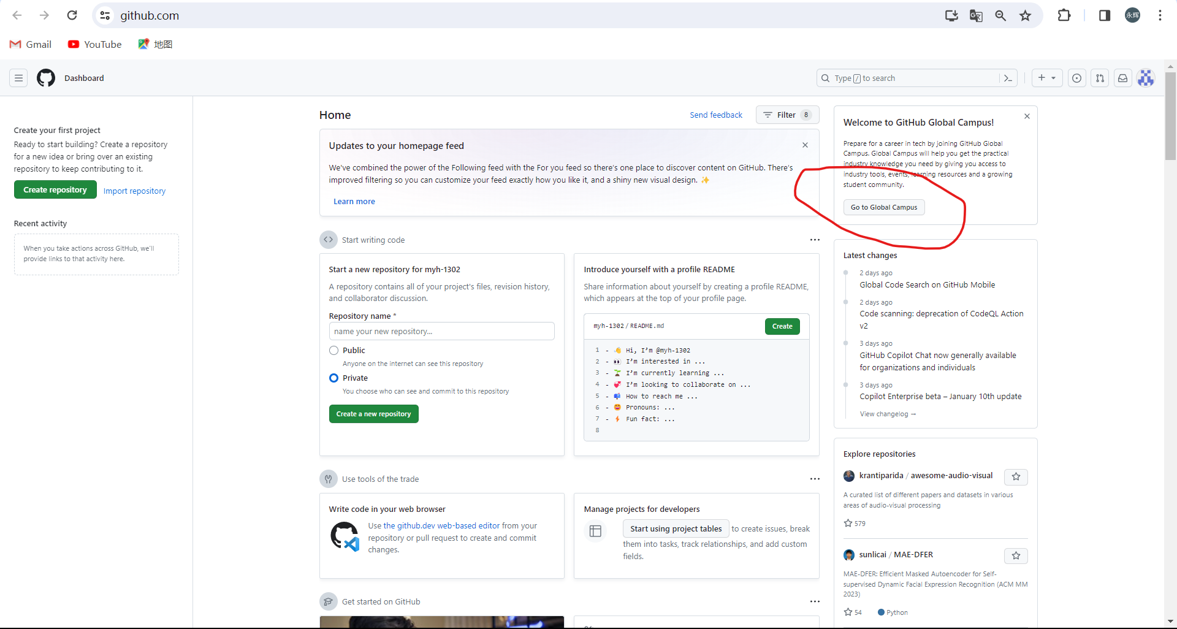The height and width of the screenshot is (629, 1177).
Task: Open Global Code Search on GitHub Mobile
Action: click(927, 284)
